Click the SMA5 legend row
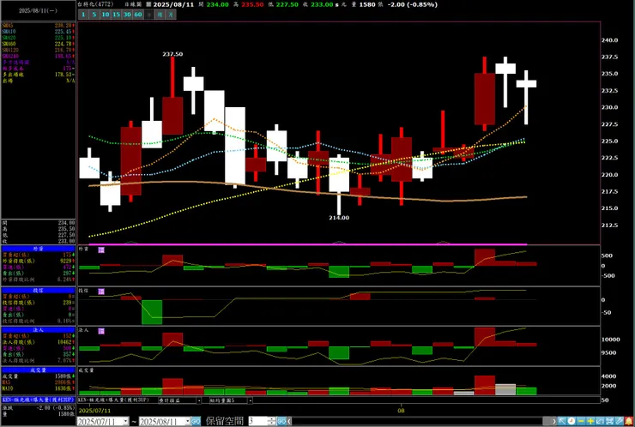Image resolution: width=635 pixels, height=427 pixels. coord(38,26)
